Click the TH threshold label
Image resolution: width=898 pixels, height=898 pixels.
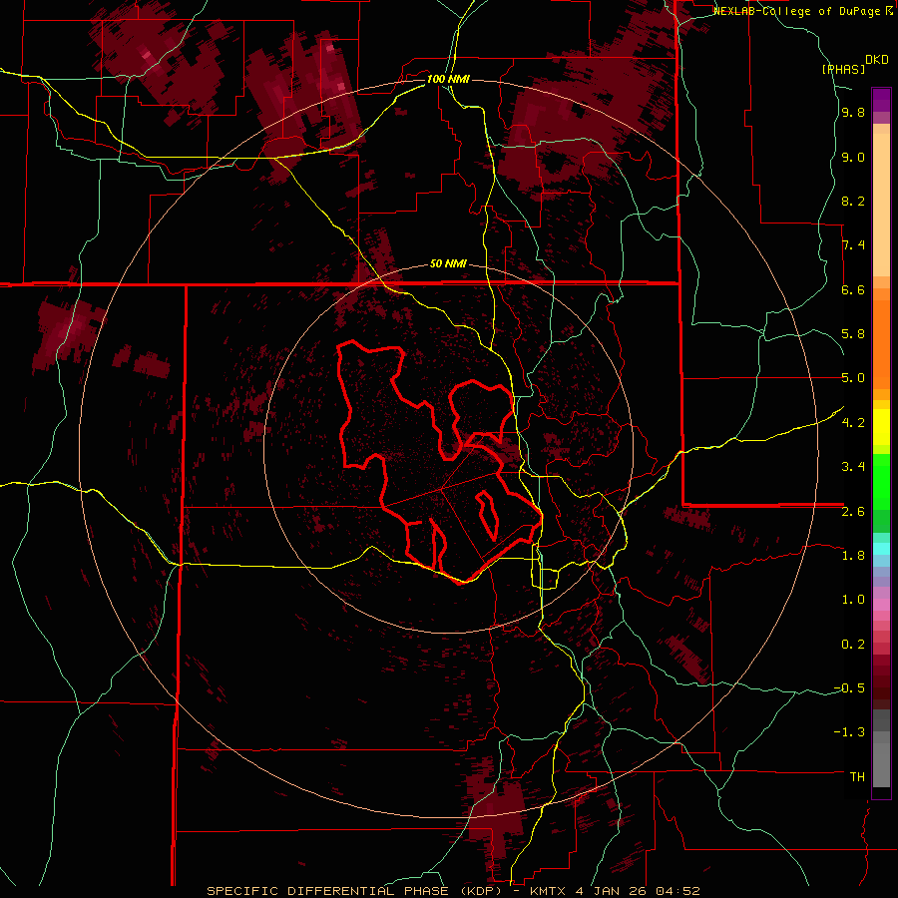[x=857, y=776]
